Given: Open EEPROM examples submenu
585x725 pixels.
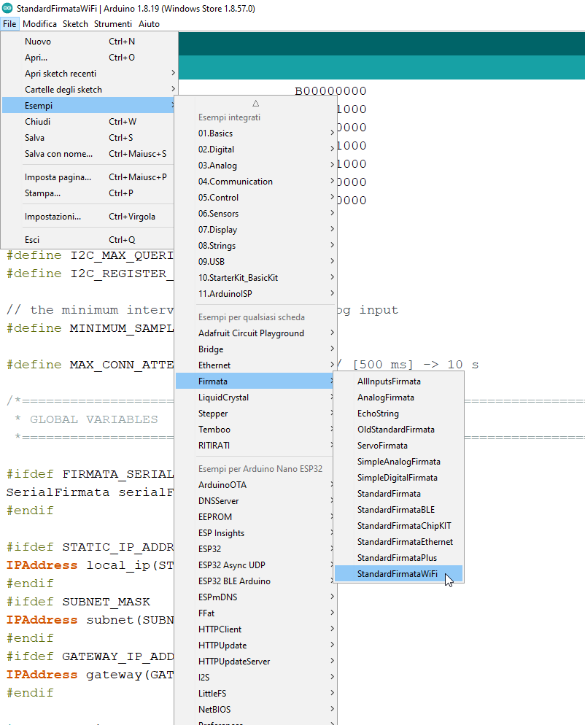Looking at the screenshot, I should 256,517.
